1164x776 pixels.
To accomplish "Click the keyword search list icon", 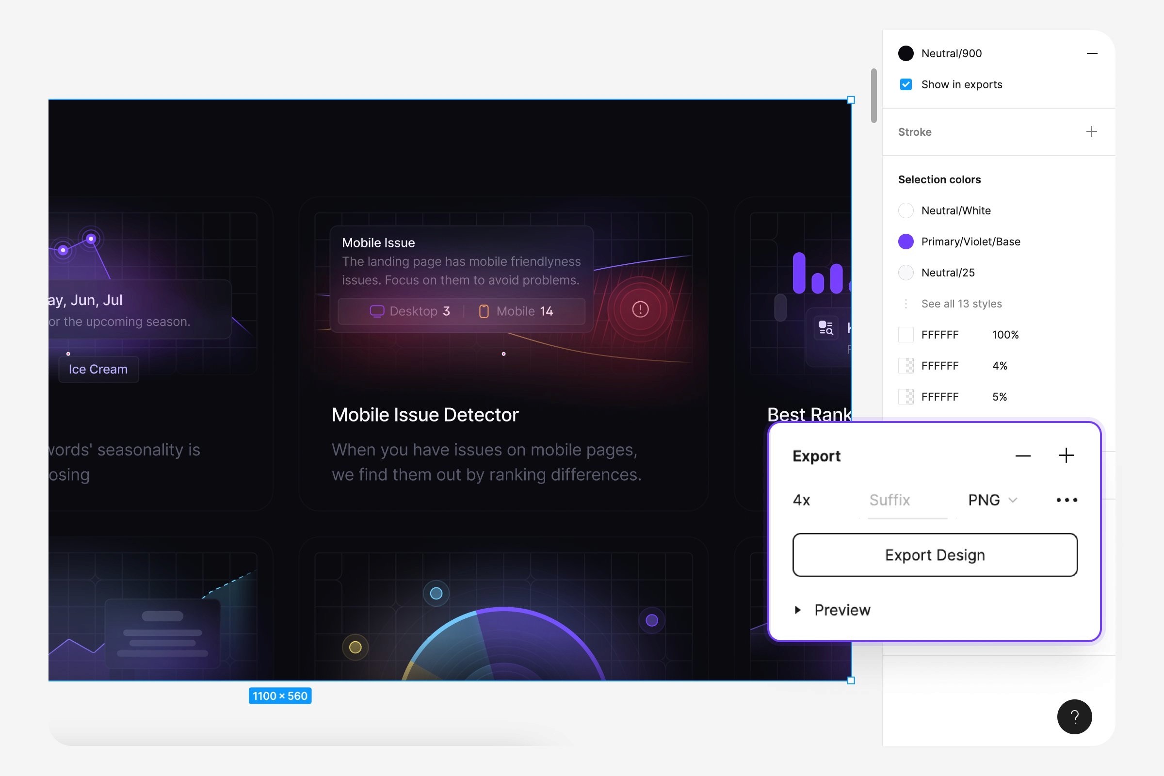I will [825, 328].
